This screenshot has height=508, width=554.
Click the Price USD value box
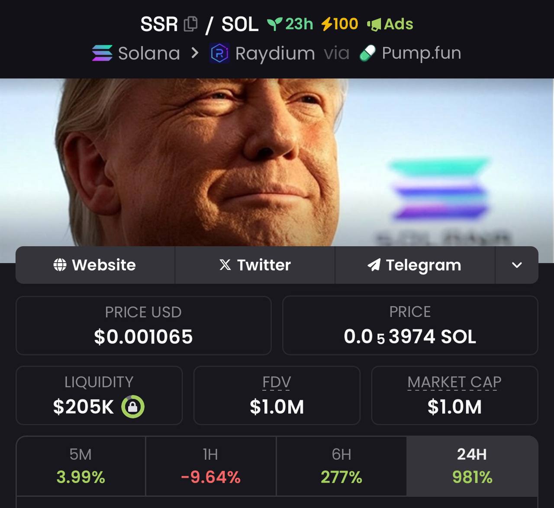pos(144,325)
